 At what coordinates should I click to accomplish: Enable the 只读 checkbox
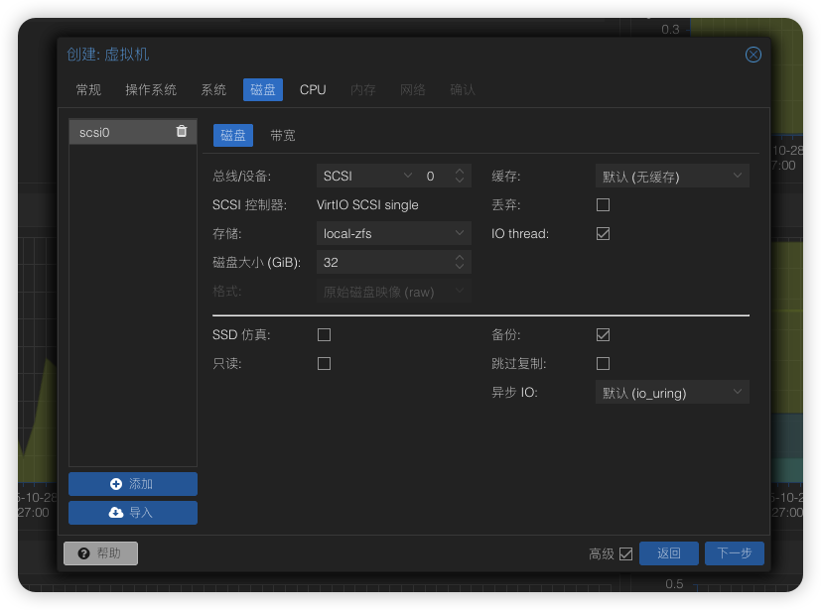click(x=324, y=364)
